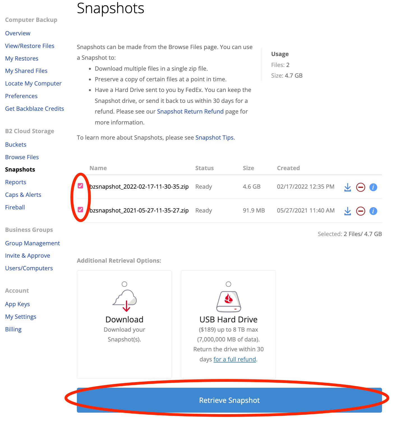Click the Download card title
398x432 pixels.
click(125, 320)
